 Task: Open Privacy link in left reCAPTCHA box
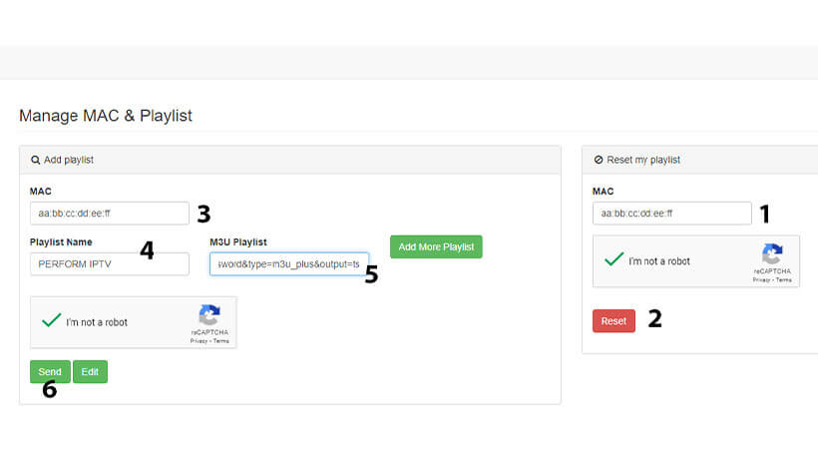[x=199, y=341]
